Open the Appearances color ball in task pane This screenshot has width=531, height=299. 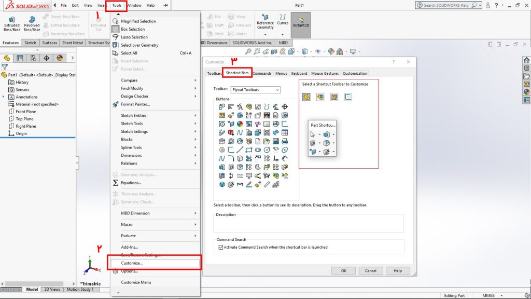[526, 92]
